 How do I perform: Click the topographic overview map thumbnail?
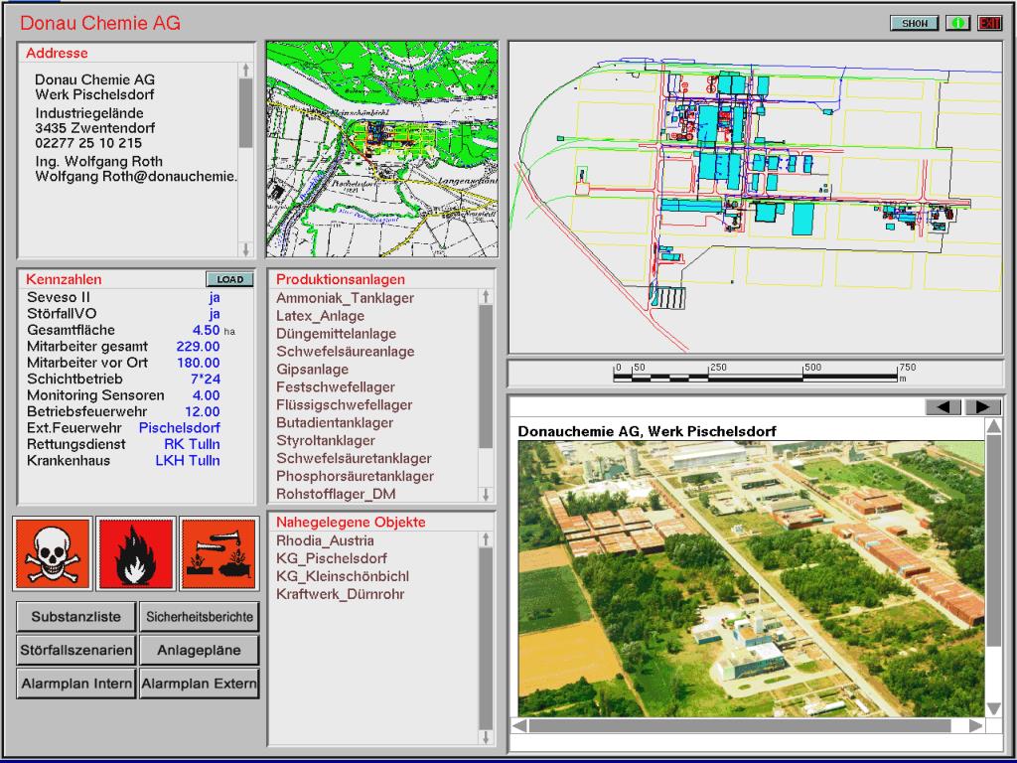click(x=382, y=149)
